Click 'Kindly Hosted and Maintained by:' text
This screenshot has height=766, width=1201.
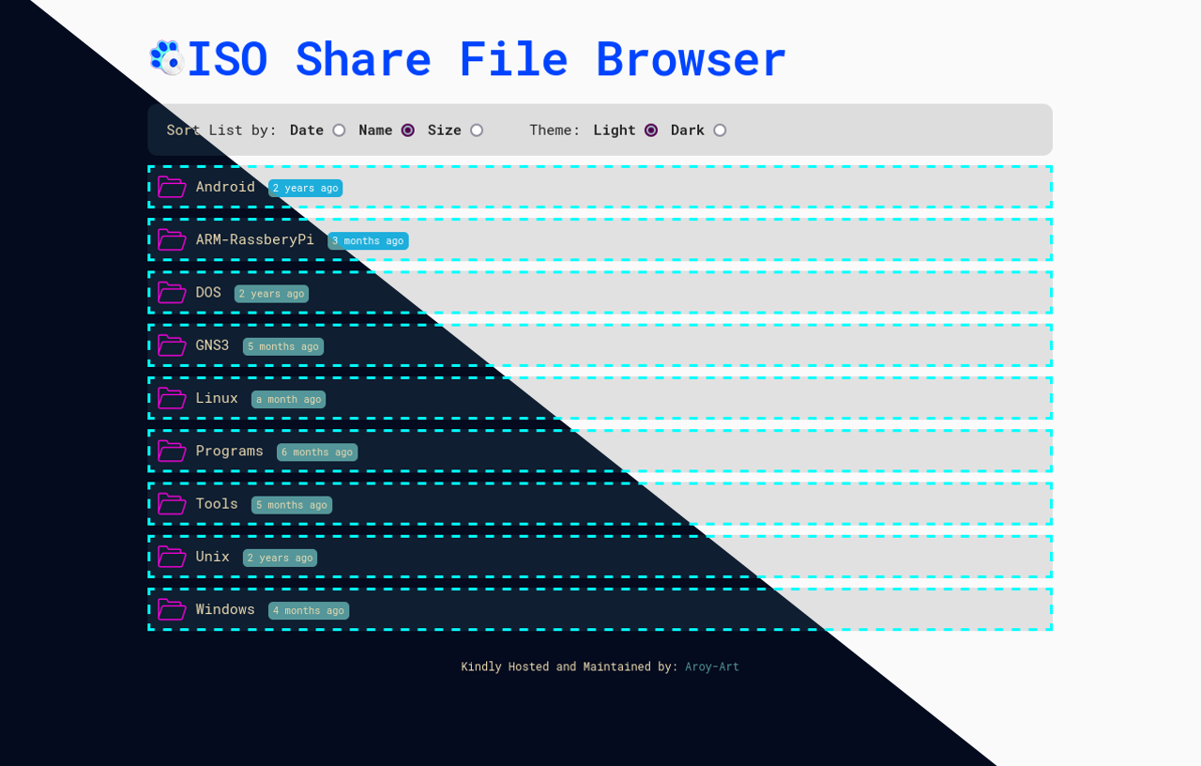coord(569,666)
